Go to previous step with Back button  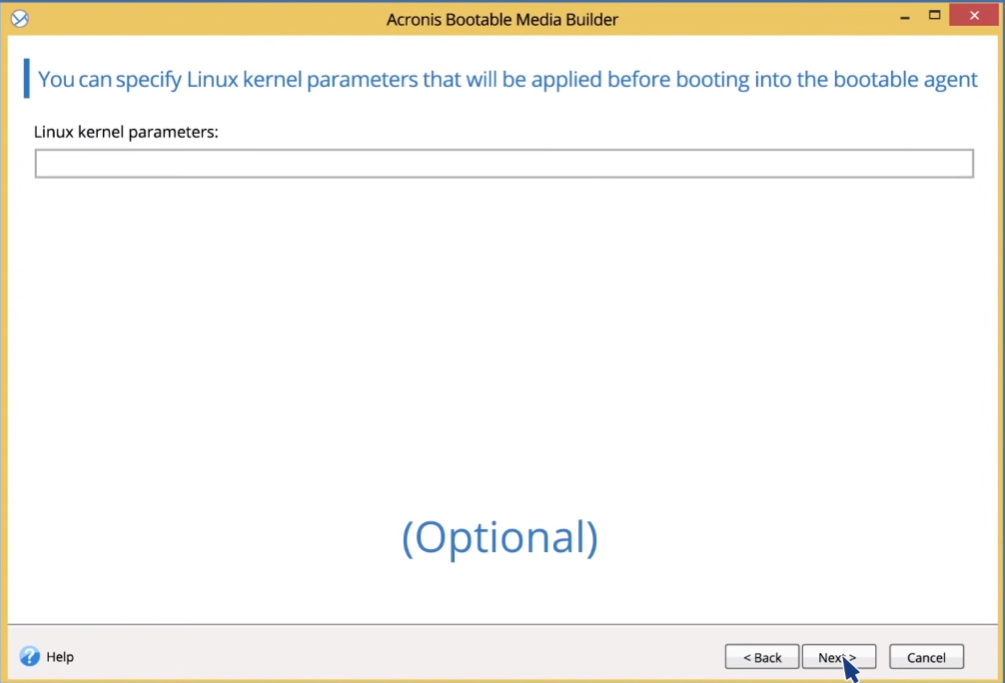[x=762, y=657]
